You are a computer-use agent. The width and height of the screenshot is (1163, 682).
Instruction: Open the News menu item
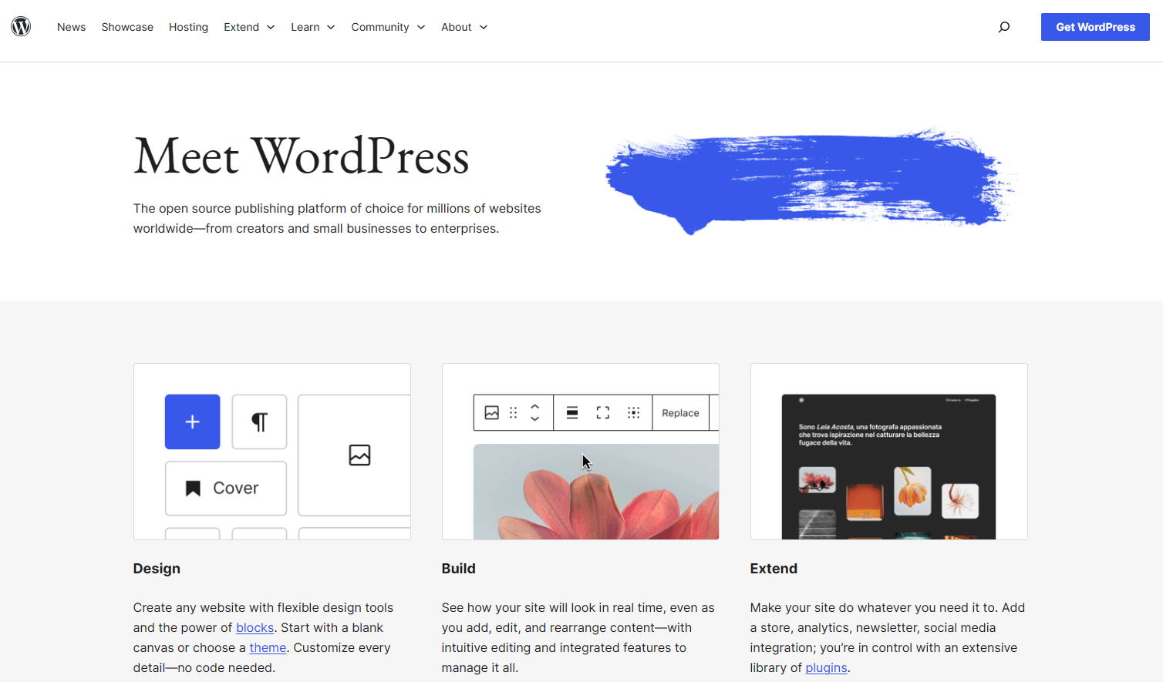pyautogui.click(x=71, y=26)
